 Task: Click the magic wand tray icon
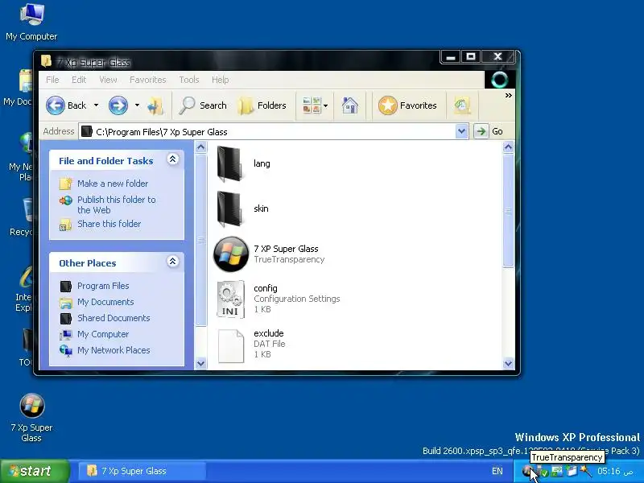[585, 471]
